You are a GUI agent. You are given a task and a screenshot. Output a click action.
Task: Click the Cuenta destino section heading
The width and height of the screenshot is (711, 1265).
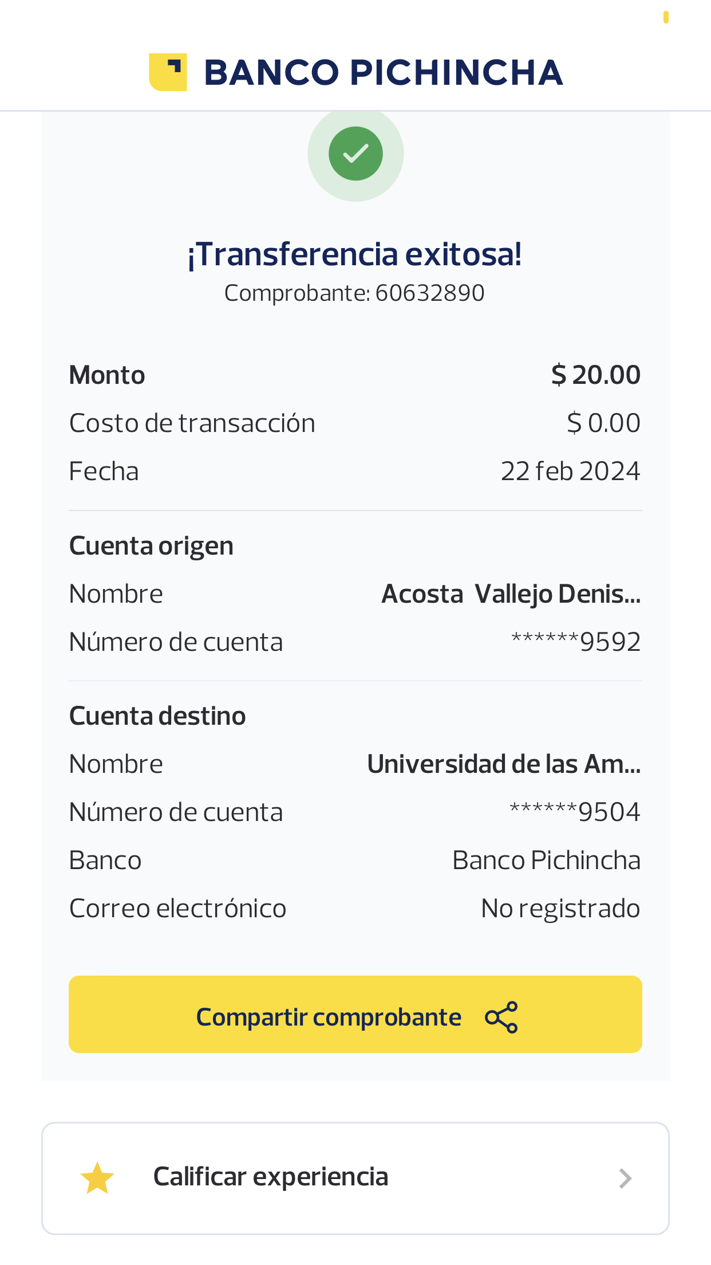[157, 716]
